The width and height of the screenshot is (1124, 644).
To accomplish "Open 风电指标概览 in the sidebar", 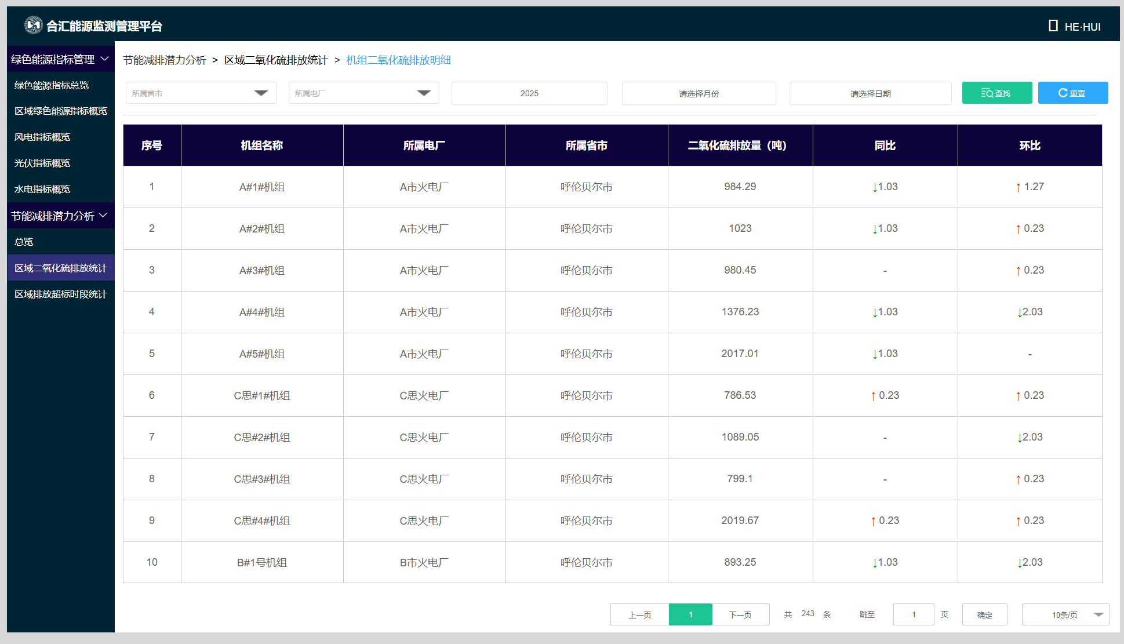I will click(42, 137).
